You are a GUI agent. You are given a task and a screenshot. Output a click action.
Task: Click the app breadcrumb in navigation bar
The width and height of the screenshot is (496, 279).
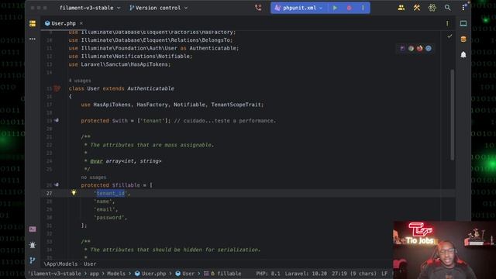95,274
